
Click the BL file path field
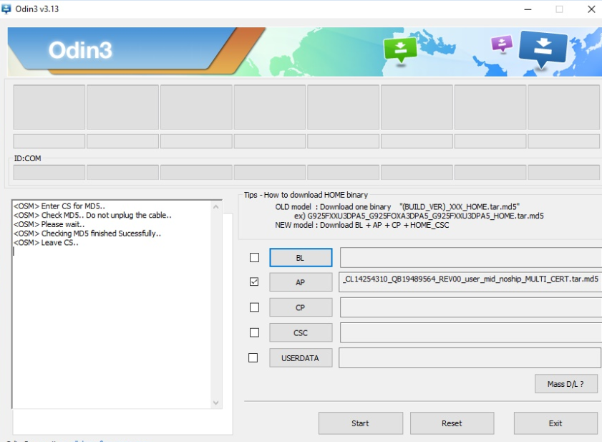click(x=471, y=257)
